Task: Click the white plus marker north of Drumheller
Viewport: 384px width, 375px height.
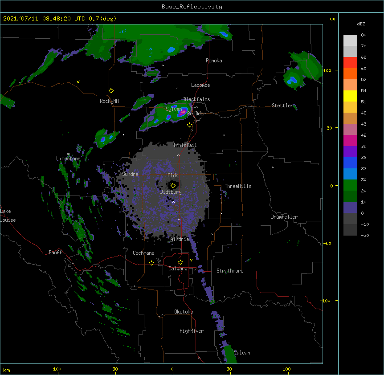Action: click(x=273, y=167)
